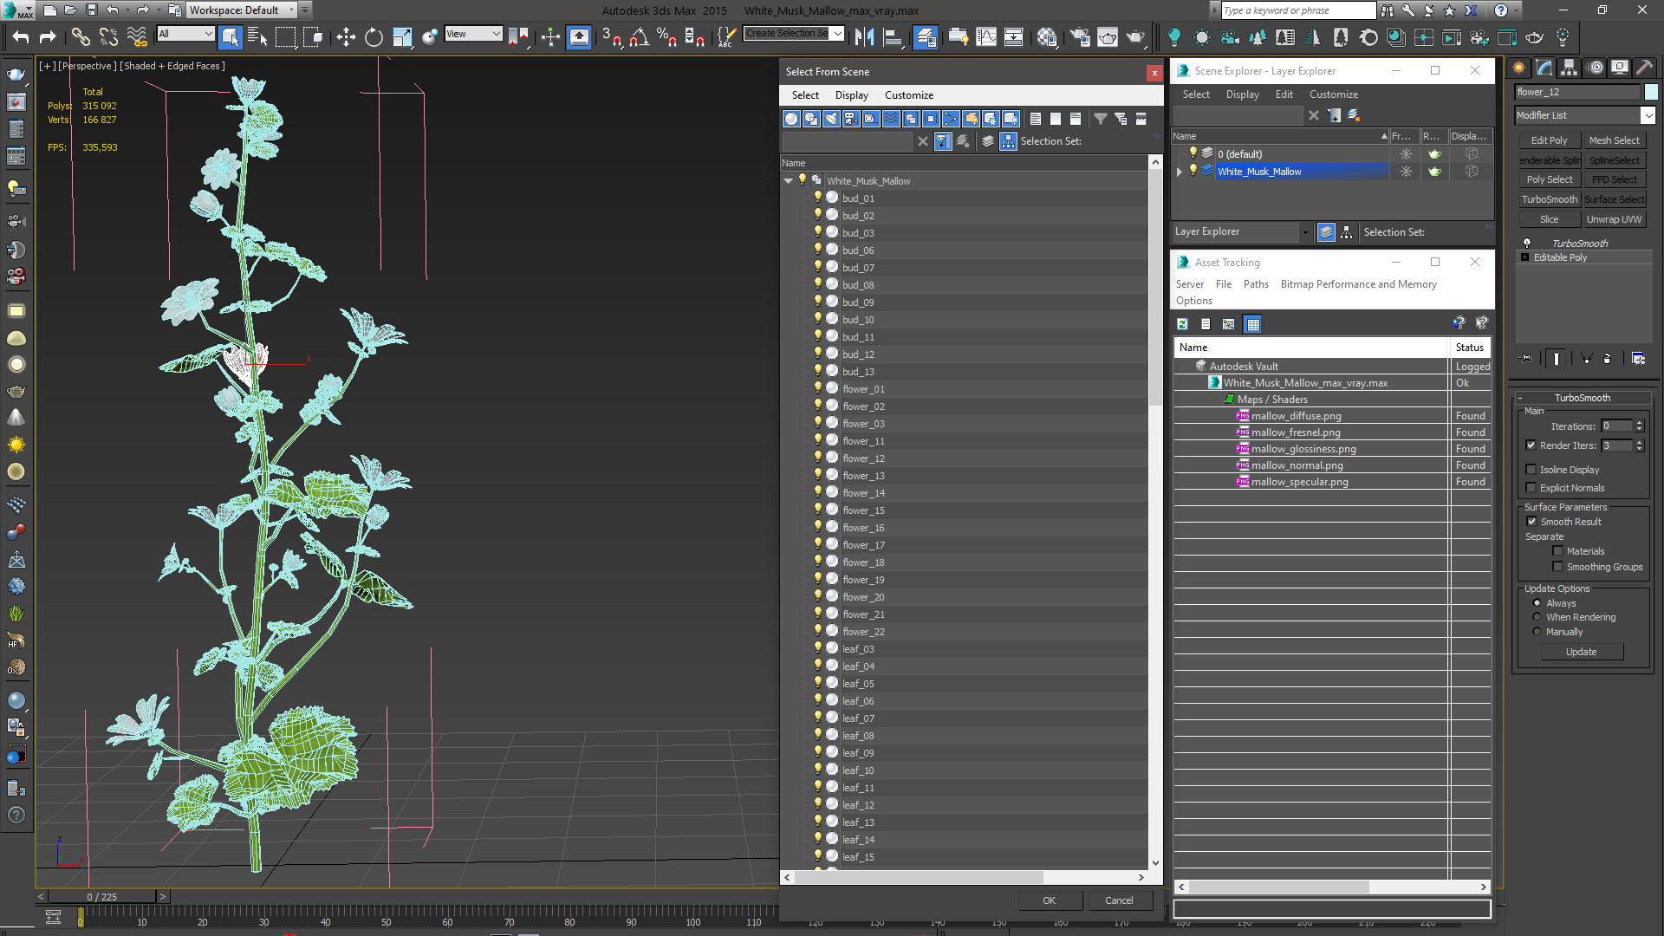Uncheck the Smooth Result option
The width and height of the screenshot is (1664, 936).
pyautogui.click(x=1531, y=522)
